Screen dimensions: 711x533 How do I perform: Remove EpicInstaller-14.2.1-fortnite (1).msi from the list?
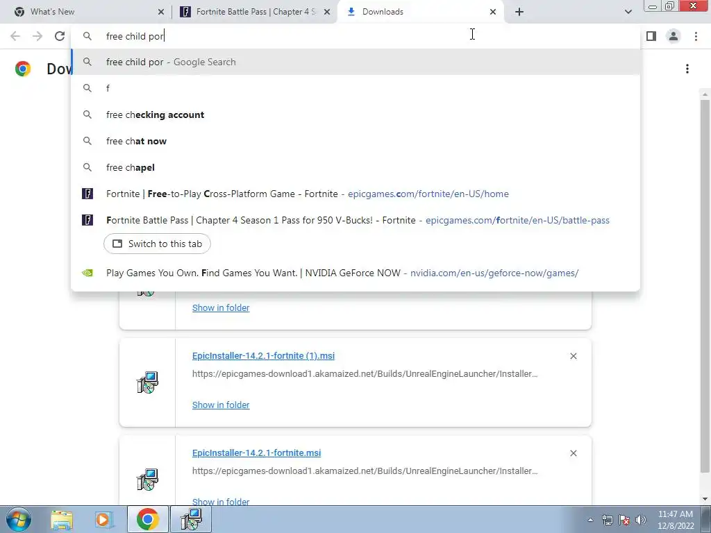pos(573,356)
